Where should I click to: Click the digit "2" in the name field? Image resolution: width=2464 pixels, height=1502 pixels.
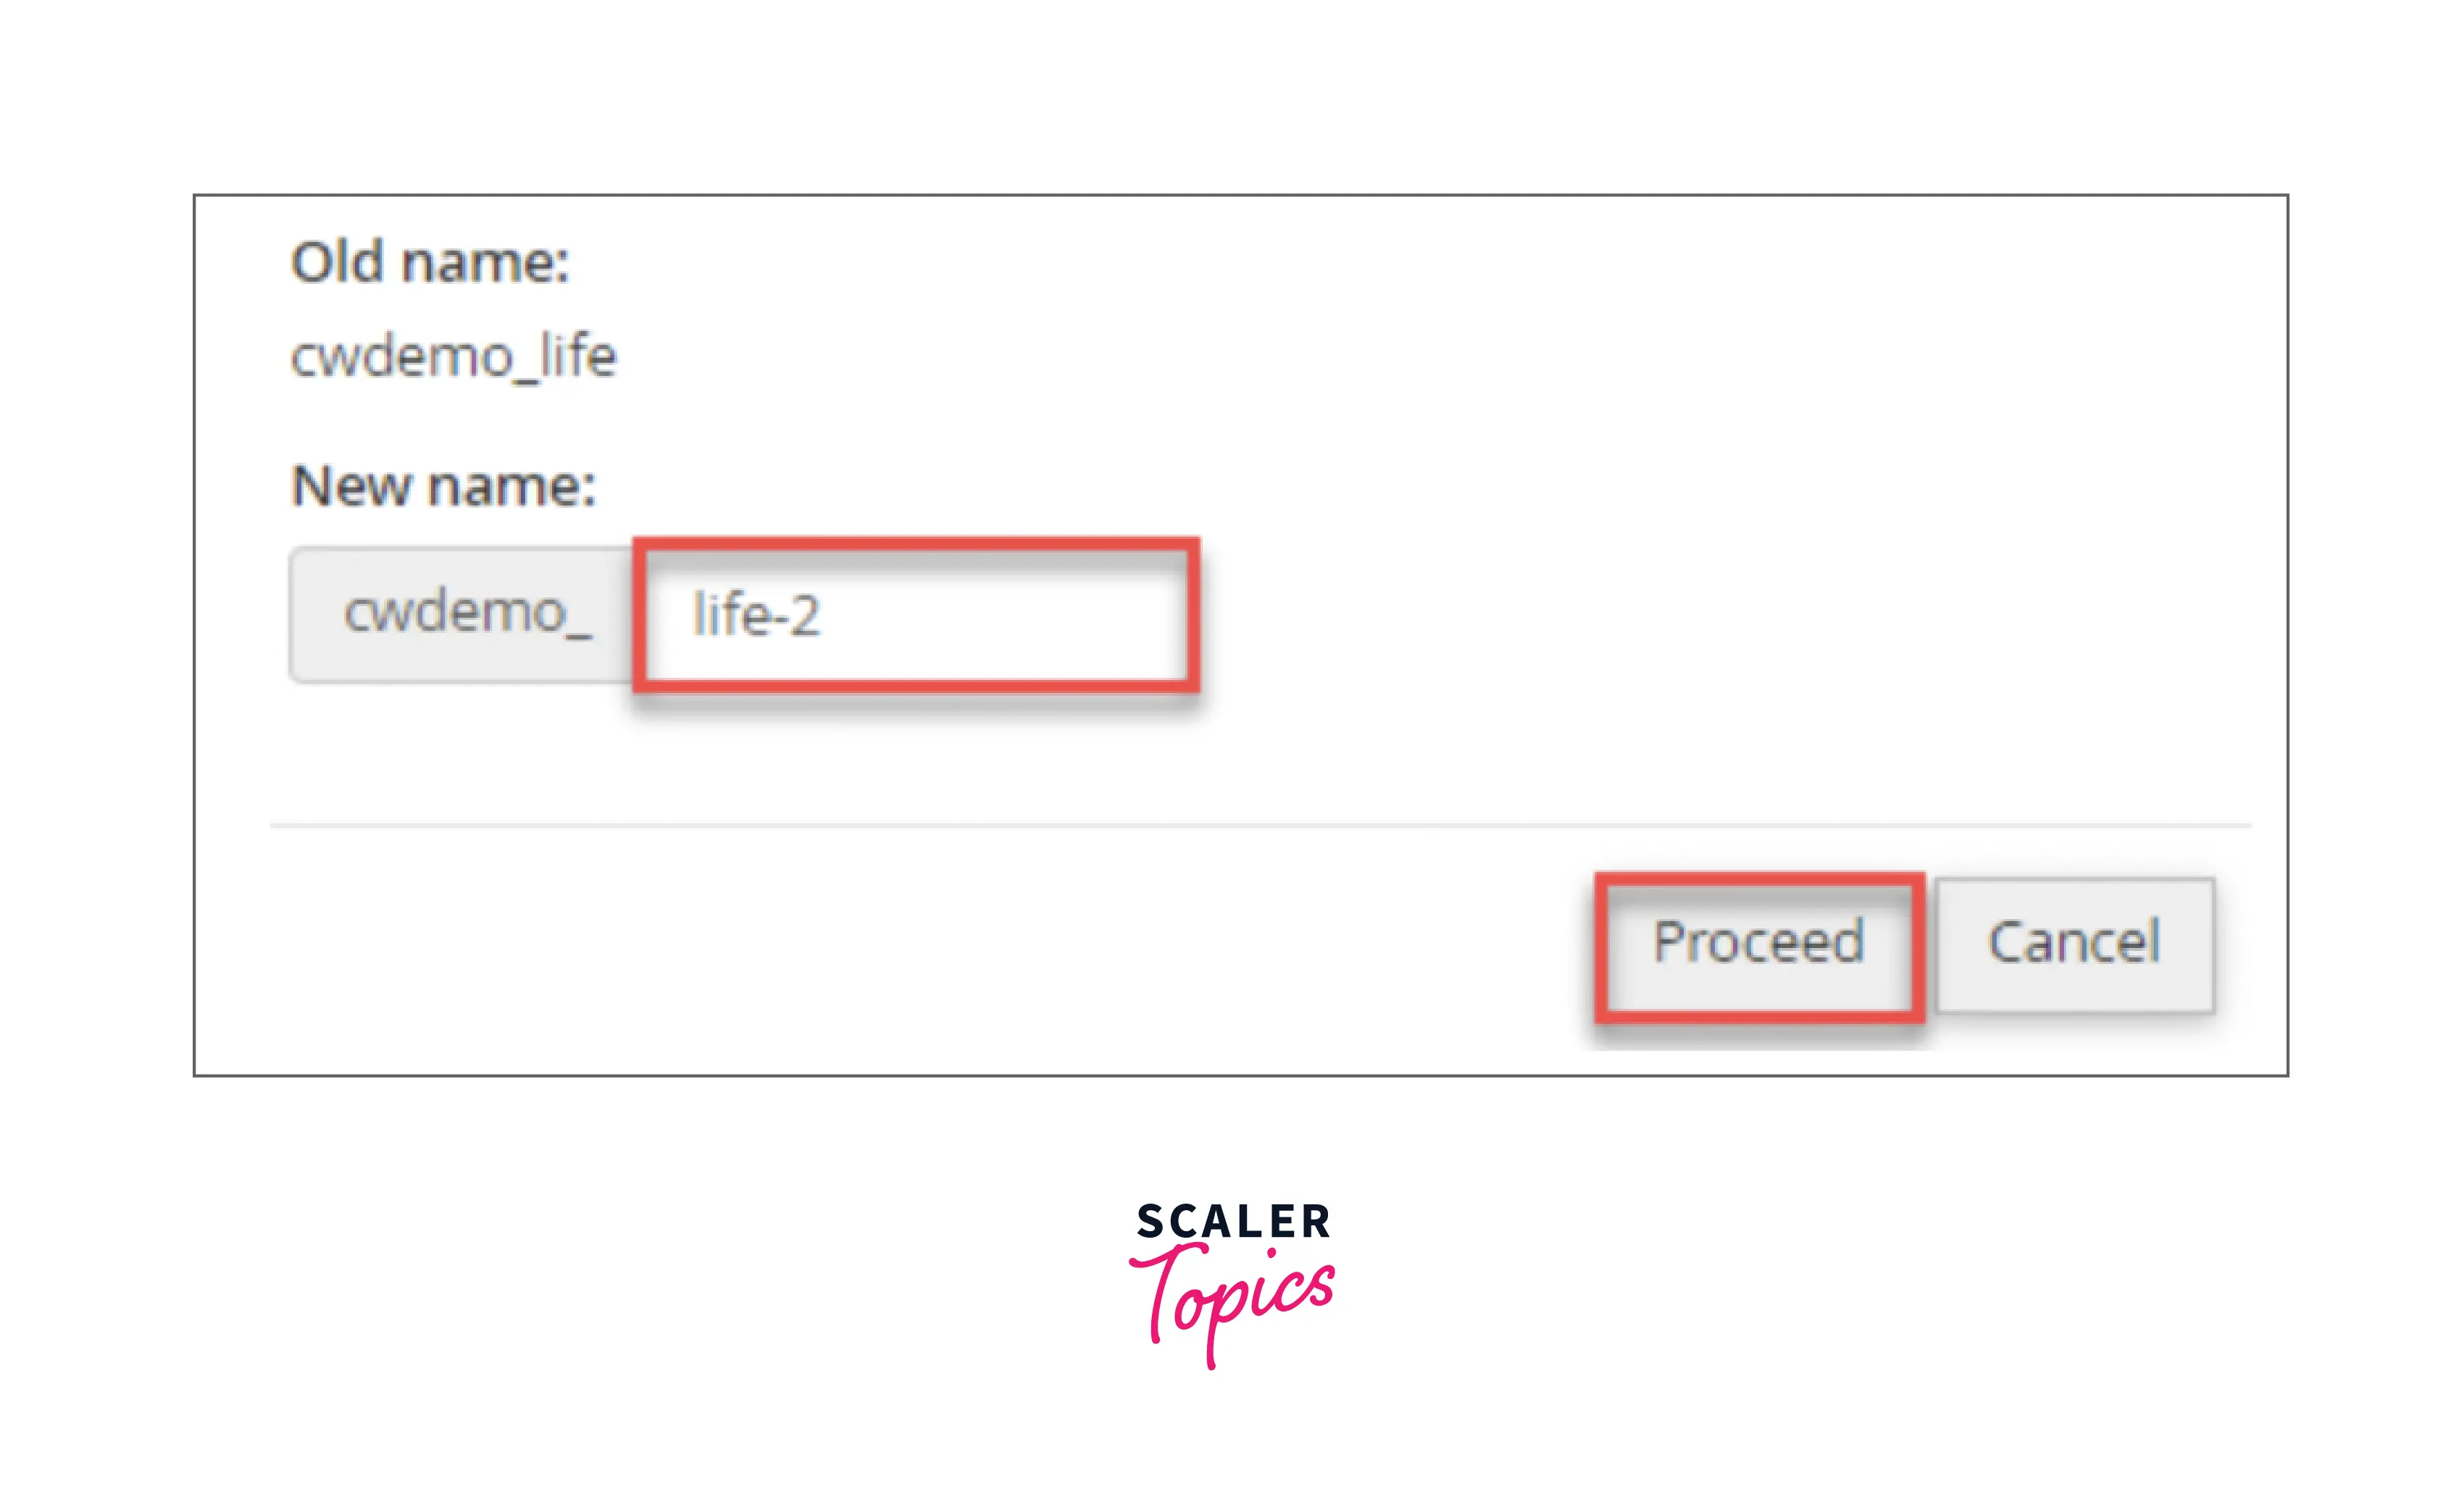pos(804,616)
